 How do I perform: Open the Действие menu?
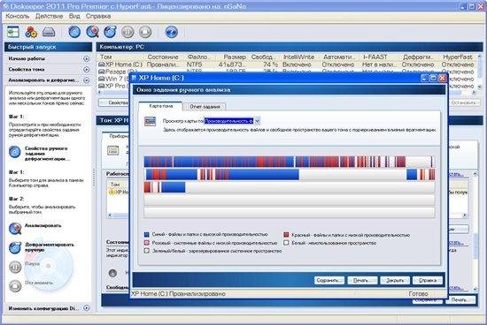pos(49,16)
